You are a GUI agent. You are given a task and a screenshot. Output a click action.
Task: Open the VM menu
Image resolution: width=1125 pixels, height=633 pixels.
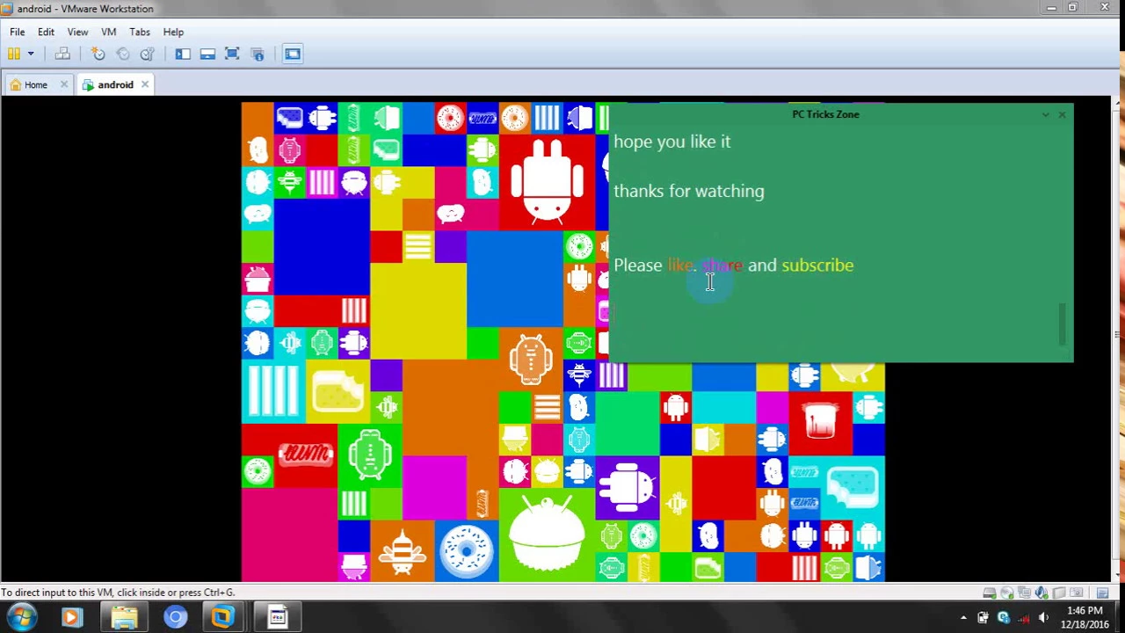click(x=109, y=32)
